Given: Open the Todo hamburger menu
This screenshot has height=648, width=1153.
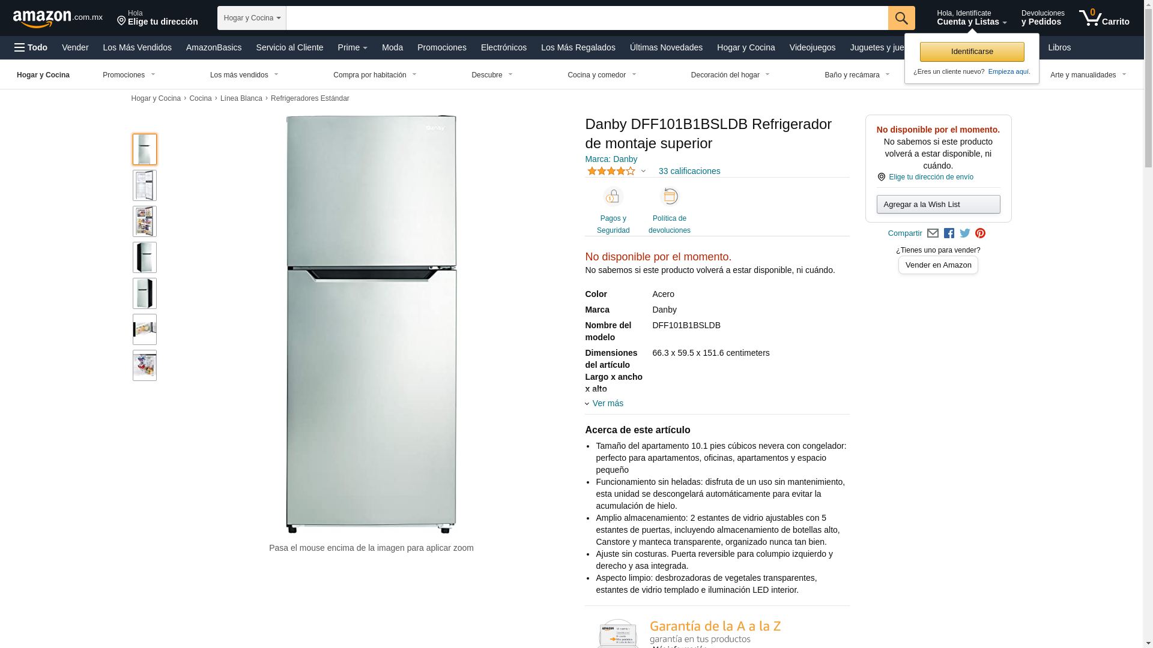Looking at the screenshot, I should click(31, 47).
